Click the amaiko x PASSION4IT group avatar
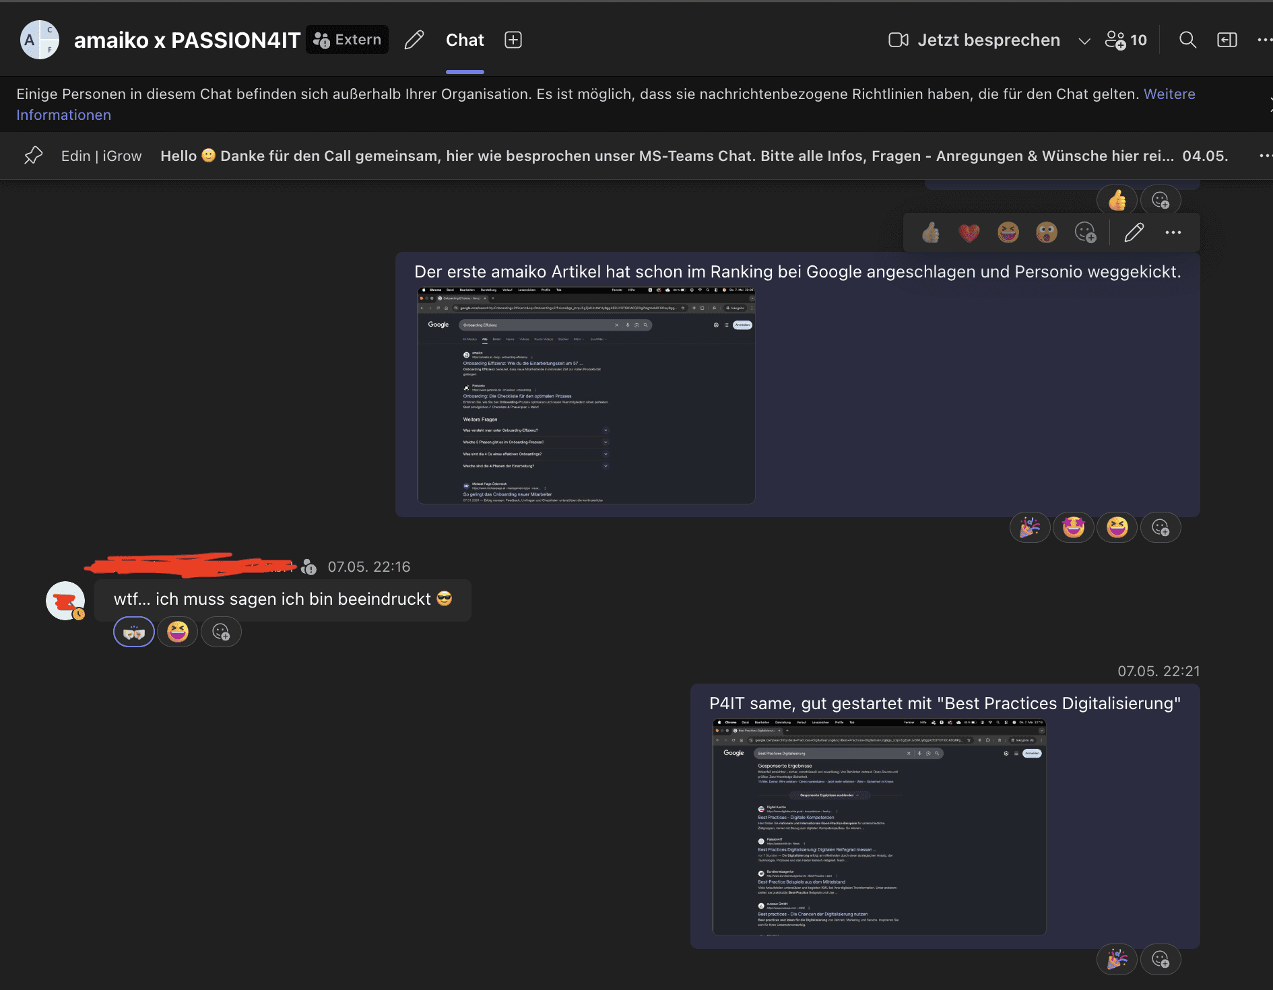Screen dimensions: 1273x990 click(x=40, y=40)
